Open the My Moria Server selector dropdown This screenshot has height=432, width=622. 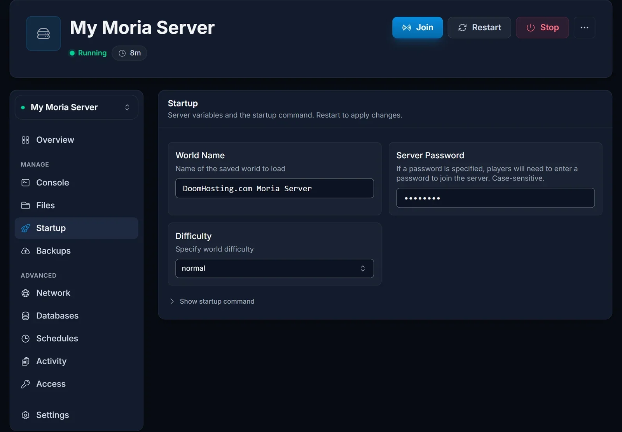[x=77, y=107]
